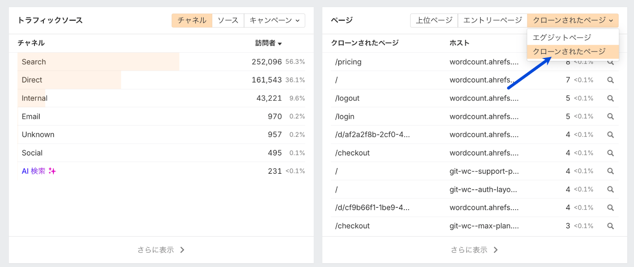This screenshot has height=267, width=634.
Task: Select エグジットページ from dropdown menu
Action: pyautogui.click(x=561, y=38)
